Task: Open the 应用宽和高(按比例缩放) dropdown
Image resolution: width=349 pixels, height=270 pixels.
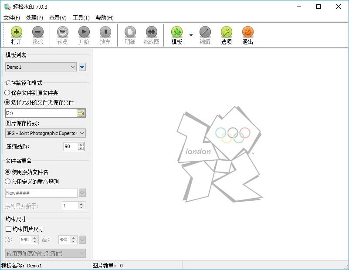Action: 45,253
